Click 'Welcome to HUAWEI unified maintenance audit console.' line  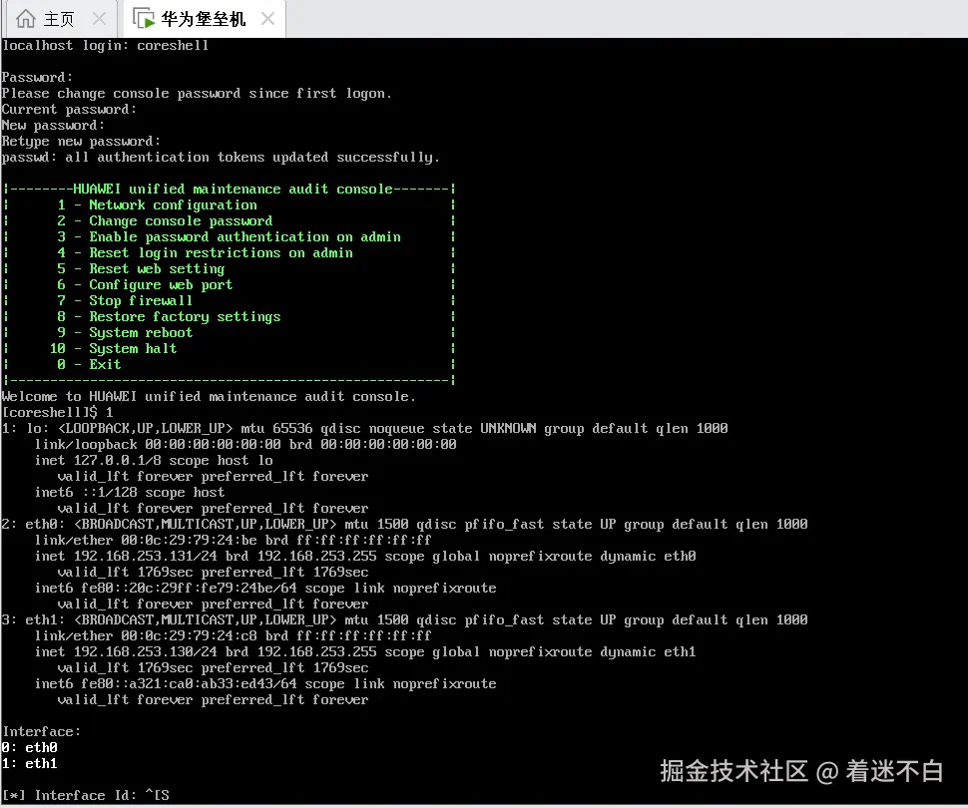(x=209, y=397)
